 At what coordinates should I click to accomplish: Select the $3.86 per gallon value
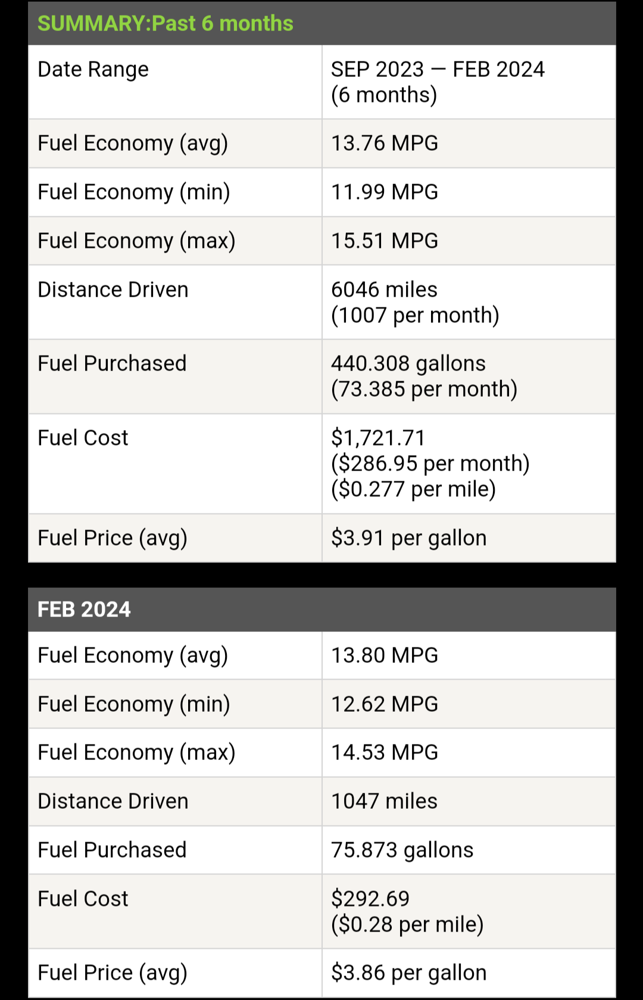(409, 973)
